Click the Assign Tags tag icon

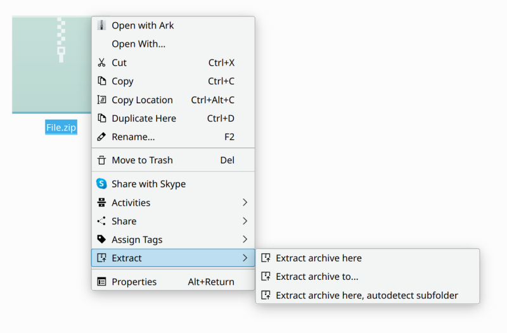101,239
